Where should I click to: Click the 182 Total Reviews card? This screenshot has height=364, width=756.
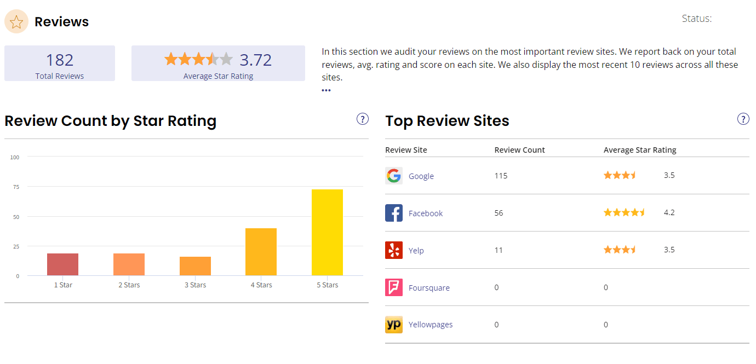tap(60, 63)
